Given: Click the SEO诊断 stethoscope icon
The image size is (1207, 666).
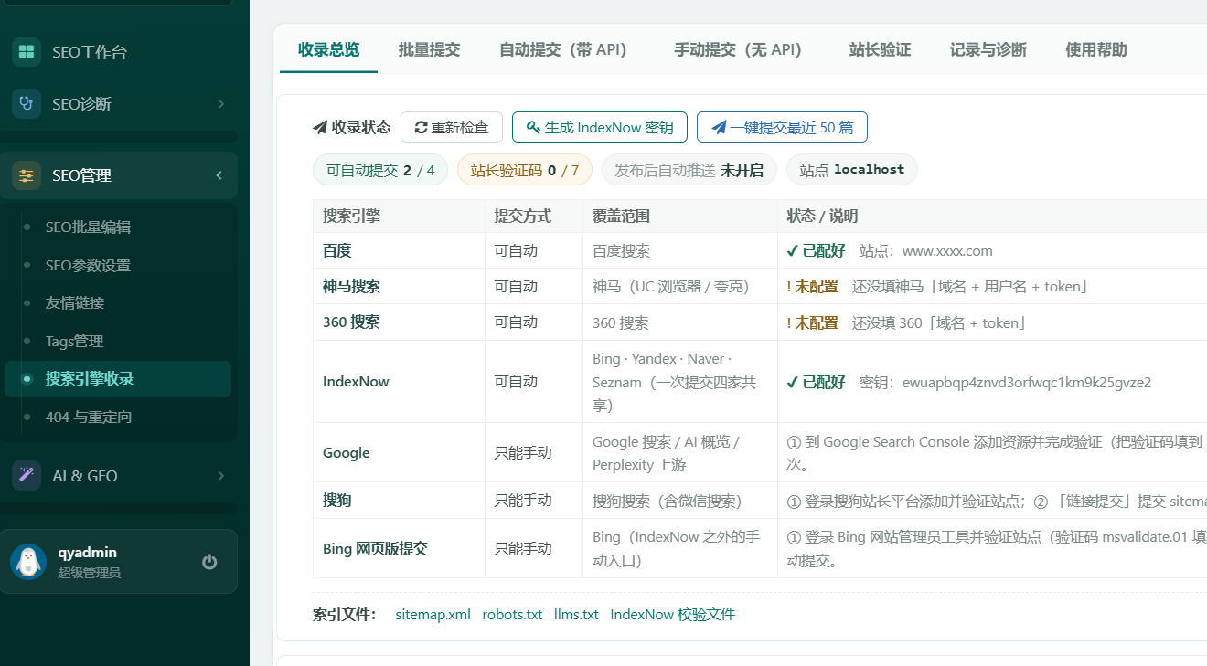Looking at the screenshot, I should pos(27,104).
